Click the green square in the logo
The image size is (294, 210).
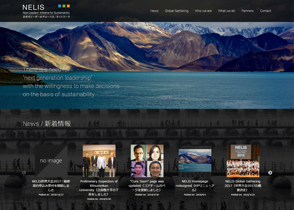click(x=64, y=6)
